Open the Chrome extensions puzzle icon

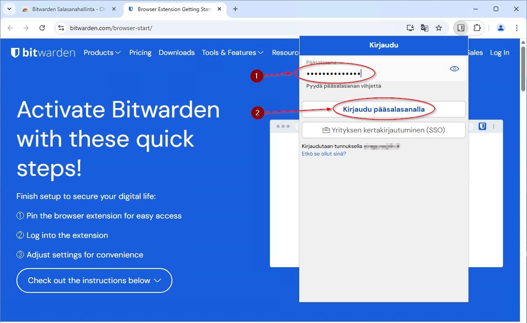point(477,28)
